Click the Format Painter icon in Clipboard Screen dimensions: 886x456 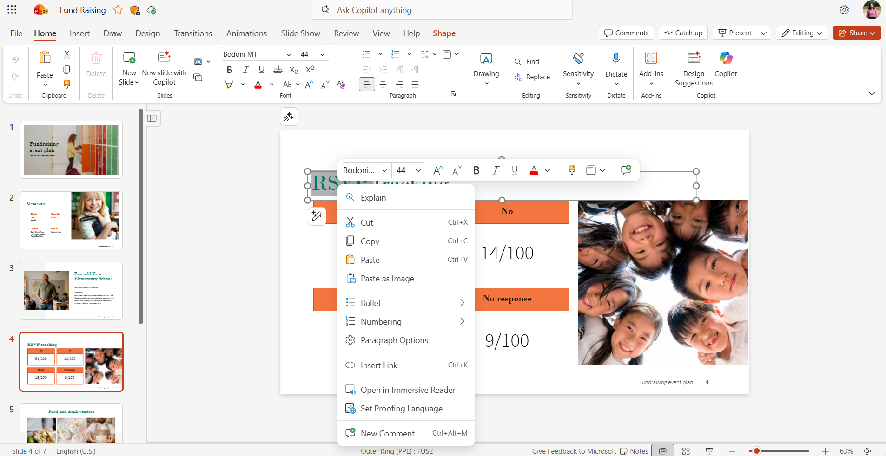coord(67,84)
